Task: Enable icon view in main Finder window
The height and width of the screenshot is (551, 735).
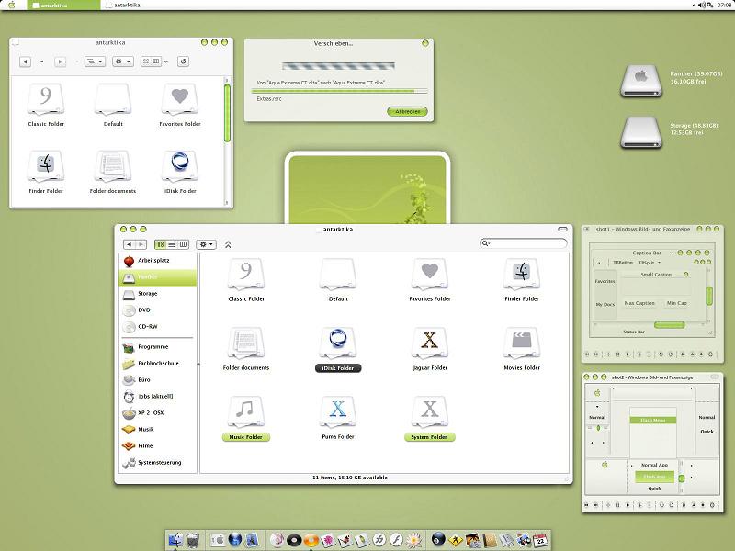Action: (x=161, y=244)
